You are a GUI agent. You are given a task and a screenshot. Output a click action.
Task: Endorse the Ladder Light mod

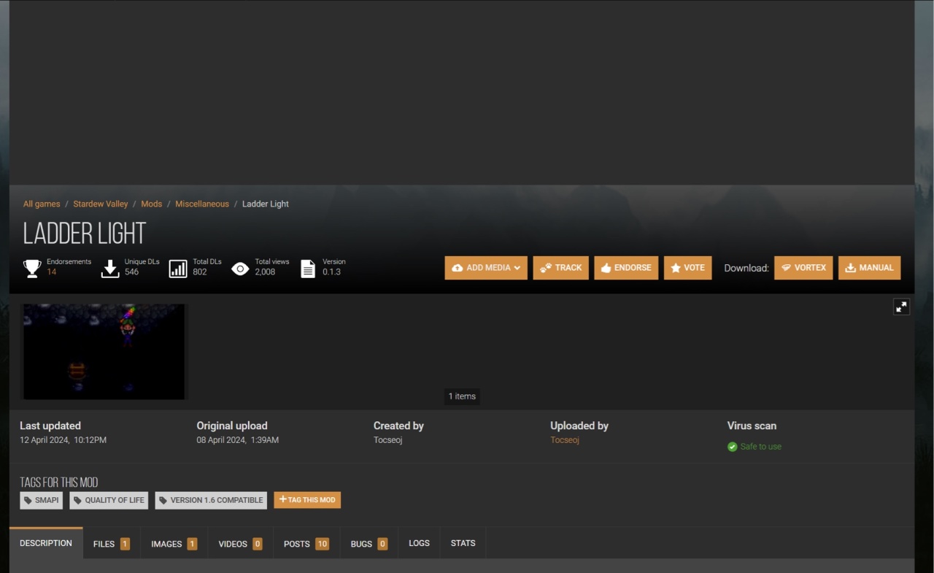[x=626, y=268]
